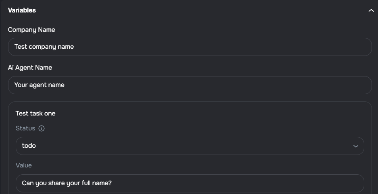
Task: Click the Variables section heading
Action: (22, 10)
